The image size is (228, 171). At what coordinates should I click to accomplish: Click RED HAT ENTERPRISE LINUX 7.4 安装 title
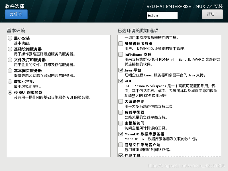(x=185, y=6)
